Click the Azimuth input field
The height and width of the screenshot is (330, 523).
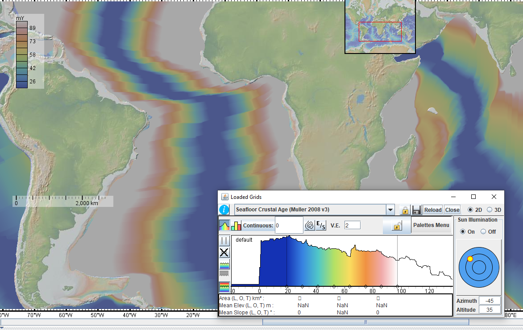coord(490,301)
